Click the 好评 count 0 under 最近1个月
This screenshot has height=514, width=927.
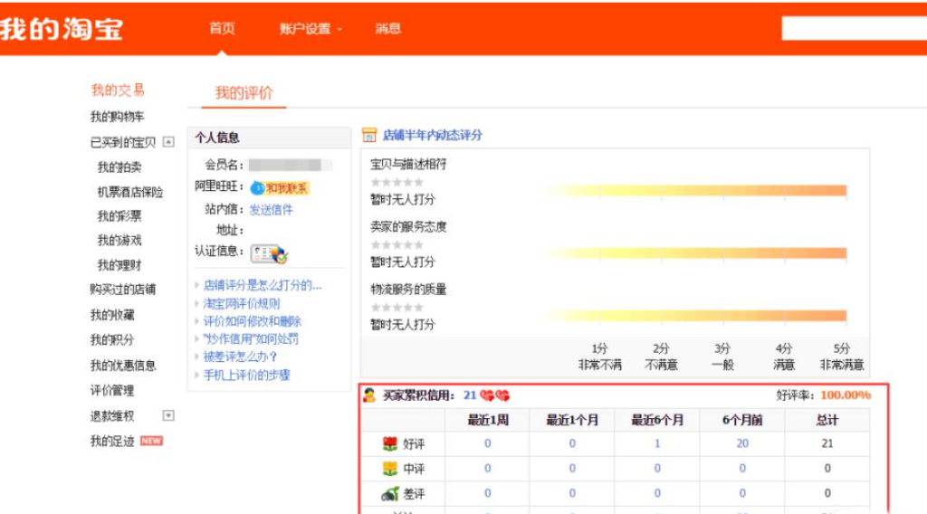[x=572, y=443]
